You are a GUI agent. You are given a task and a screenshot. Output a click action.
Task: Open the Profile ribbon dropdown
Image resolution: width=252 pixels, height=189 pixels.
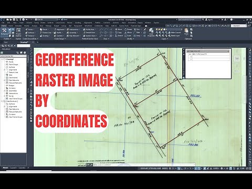[59, 33]
